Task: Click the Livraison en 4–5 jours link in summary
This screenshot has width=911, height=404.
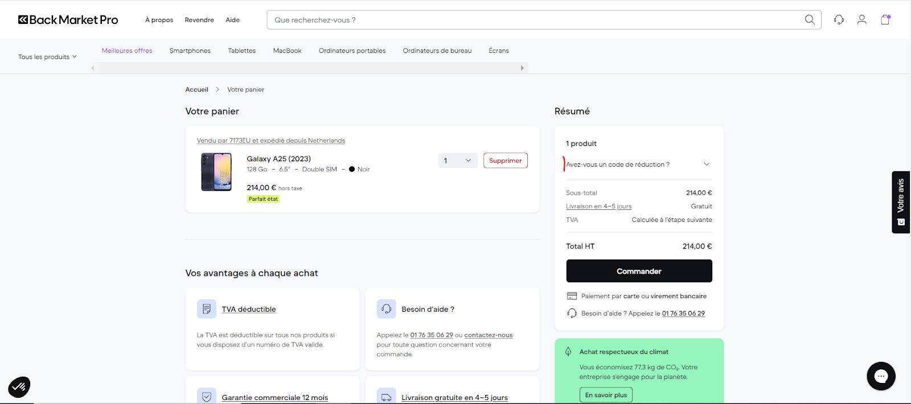Action: pyautogui.click(x=598, y=207)
